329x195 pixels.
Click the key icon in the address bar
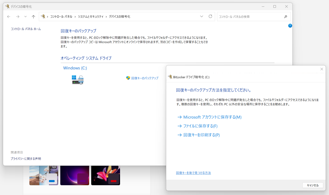[x=43, y=16]
